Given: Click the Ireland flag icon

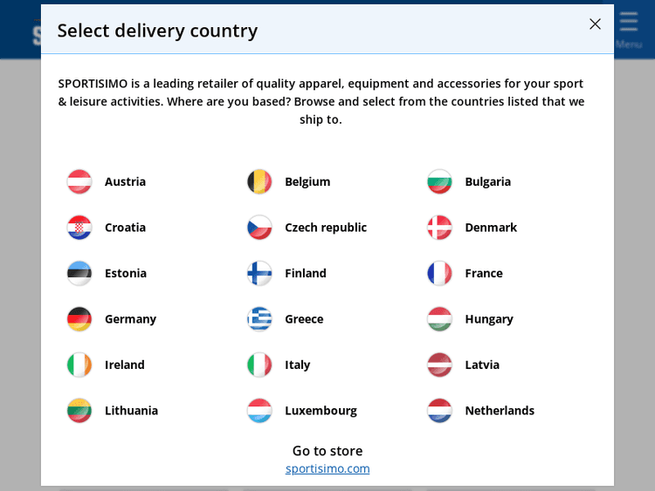Looking at the screenshot, I should click(79, 365).
